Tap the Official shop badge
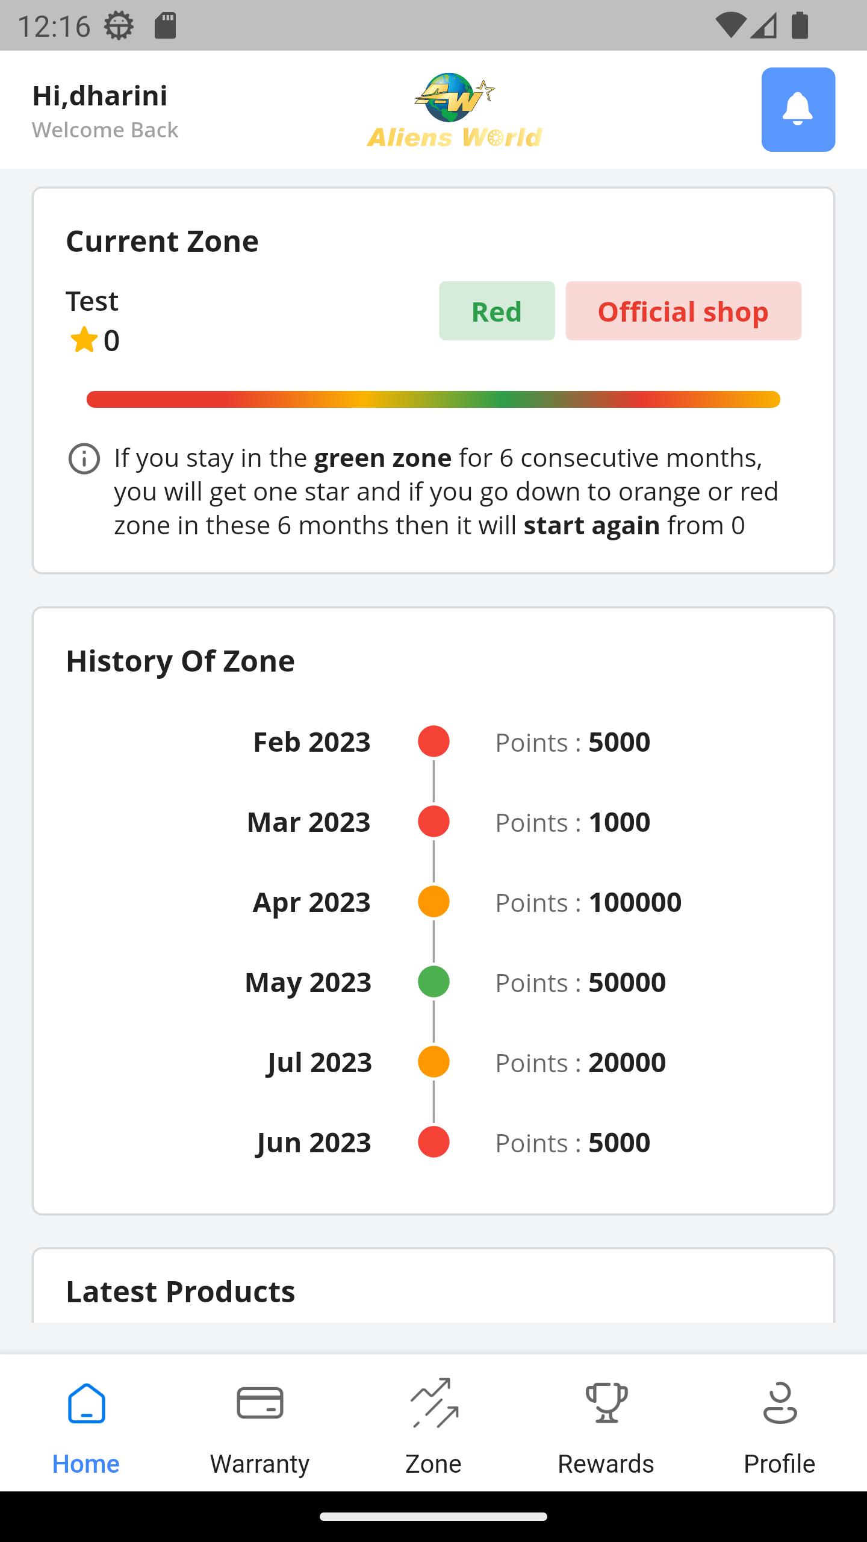This screenshot has width=867, height=1542. (683, 311)
